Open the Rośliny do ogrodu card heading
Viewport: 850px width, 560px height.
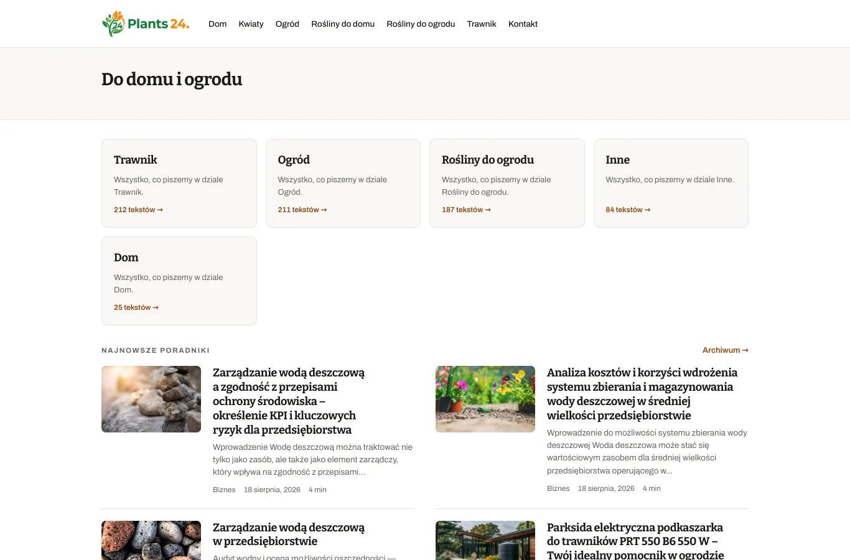[x=488, y=160]
